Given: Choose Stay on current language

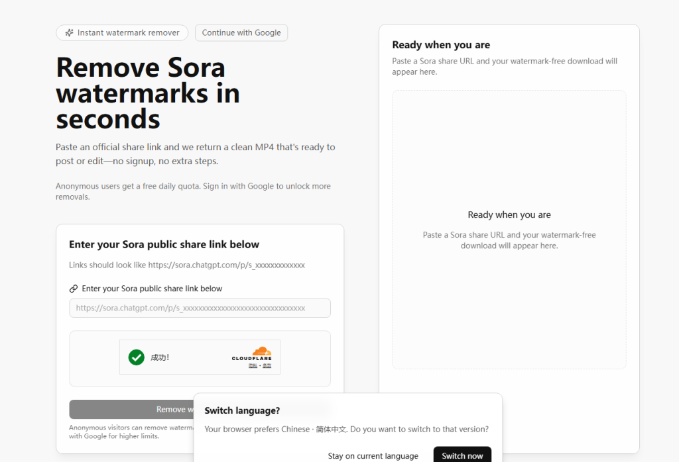Looking at the screenshot, I should pyautogui.click(x=373, y=455).
